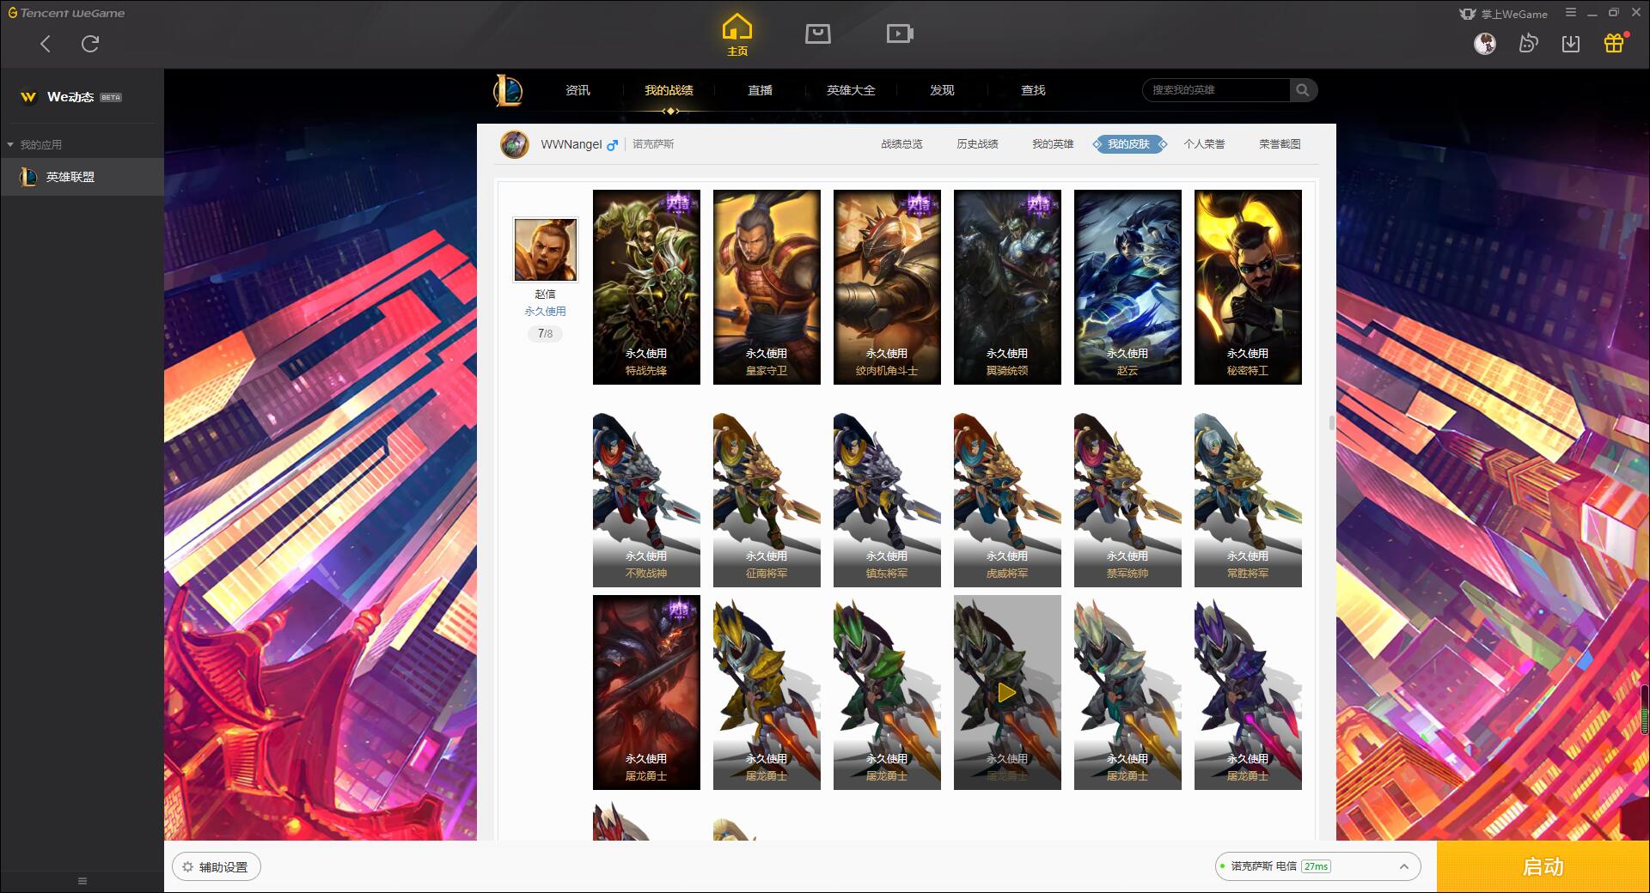Open the 秘密特工 skin card
Viewport: 1650px width, 893px height.
[1248, 287]
